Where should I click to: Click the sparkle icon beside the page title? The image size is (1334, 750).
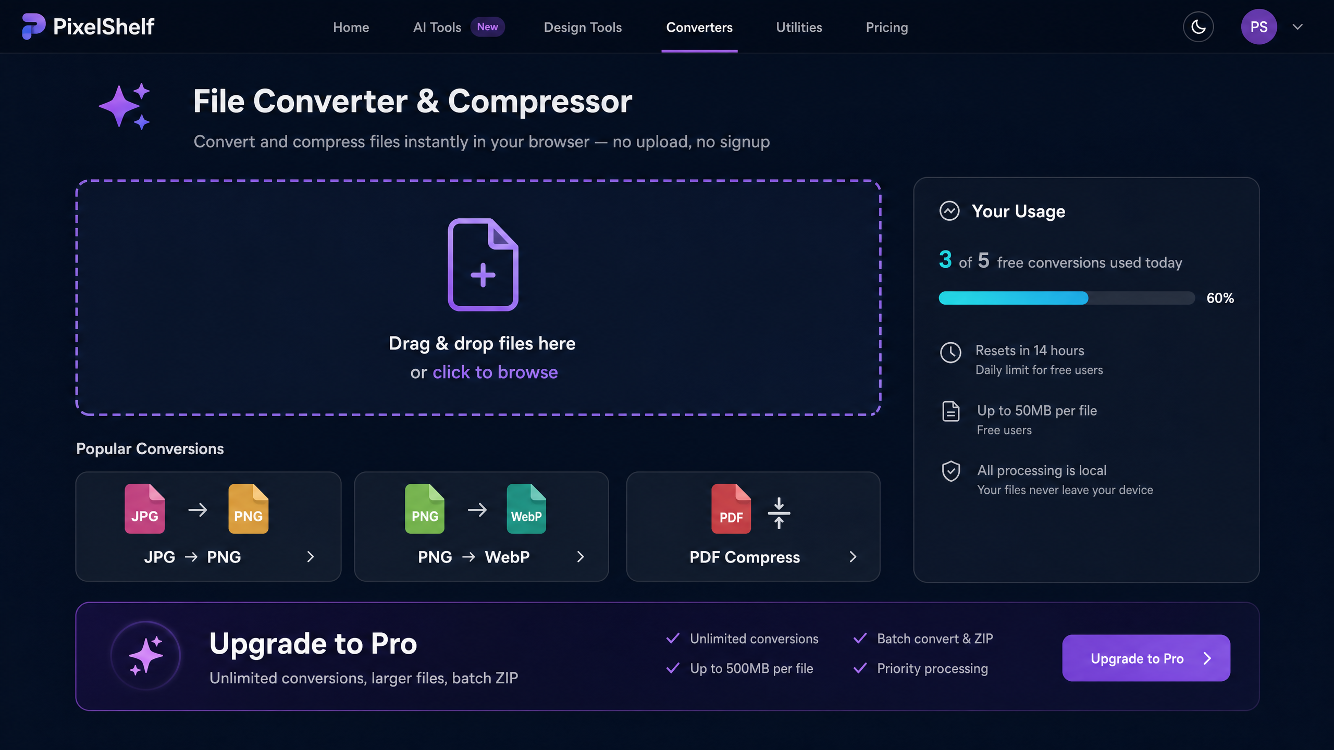pyautogui.click(x=125, y=106)
